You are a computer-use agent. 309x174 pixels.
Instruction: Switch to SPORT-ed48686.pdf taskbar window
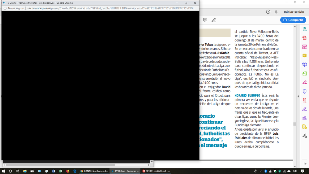(x=156, y=171)
